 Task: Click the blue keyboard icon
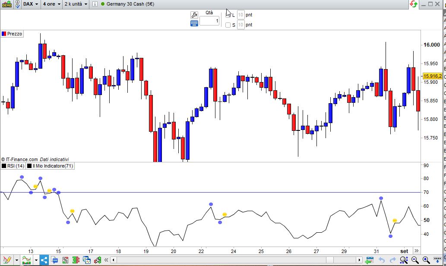(x=194, y=23)
